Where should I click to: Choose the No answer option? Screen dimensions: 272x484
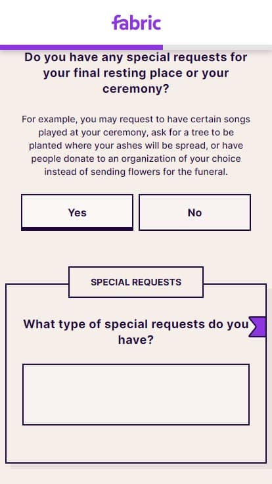click(194, 212)
